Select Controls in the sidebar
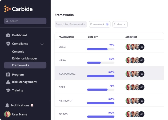The height and width of the screenshot is (120, 168). pyautogui.click(x=18, y=52)
